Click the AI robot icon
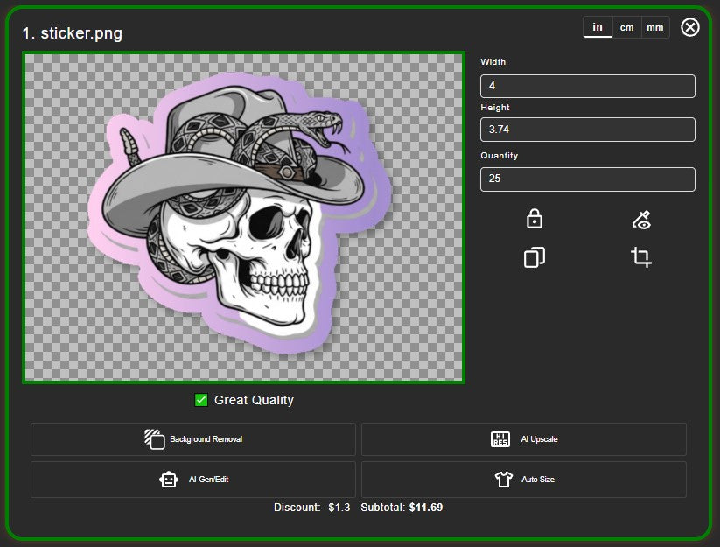The width and height of the screenshot is (720, 547). (x=169, y=480)
